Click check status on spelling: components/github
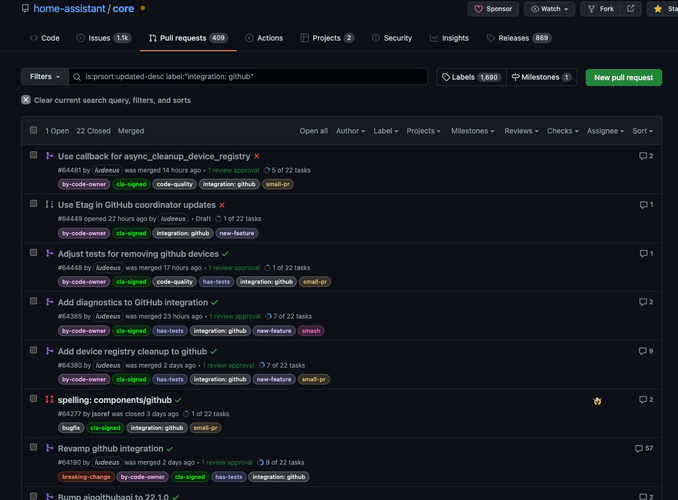678x500 pixels. click(x=178, y=400)
